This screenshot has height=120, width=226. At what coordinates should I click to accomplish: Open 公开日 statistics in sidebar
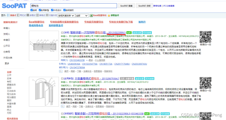[x=7, y=46]
